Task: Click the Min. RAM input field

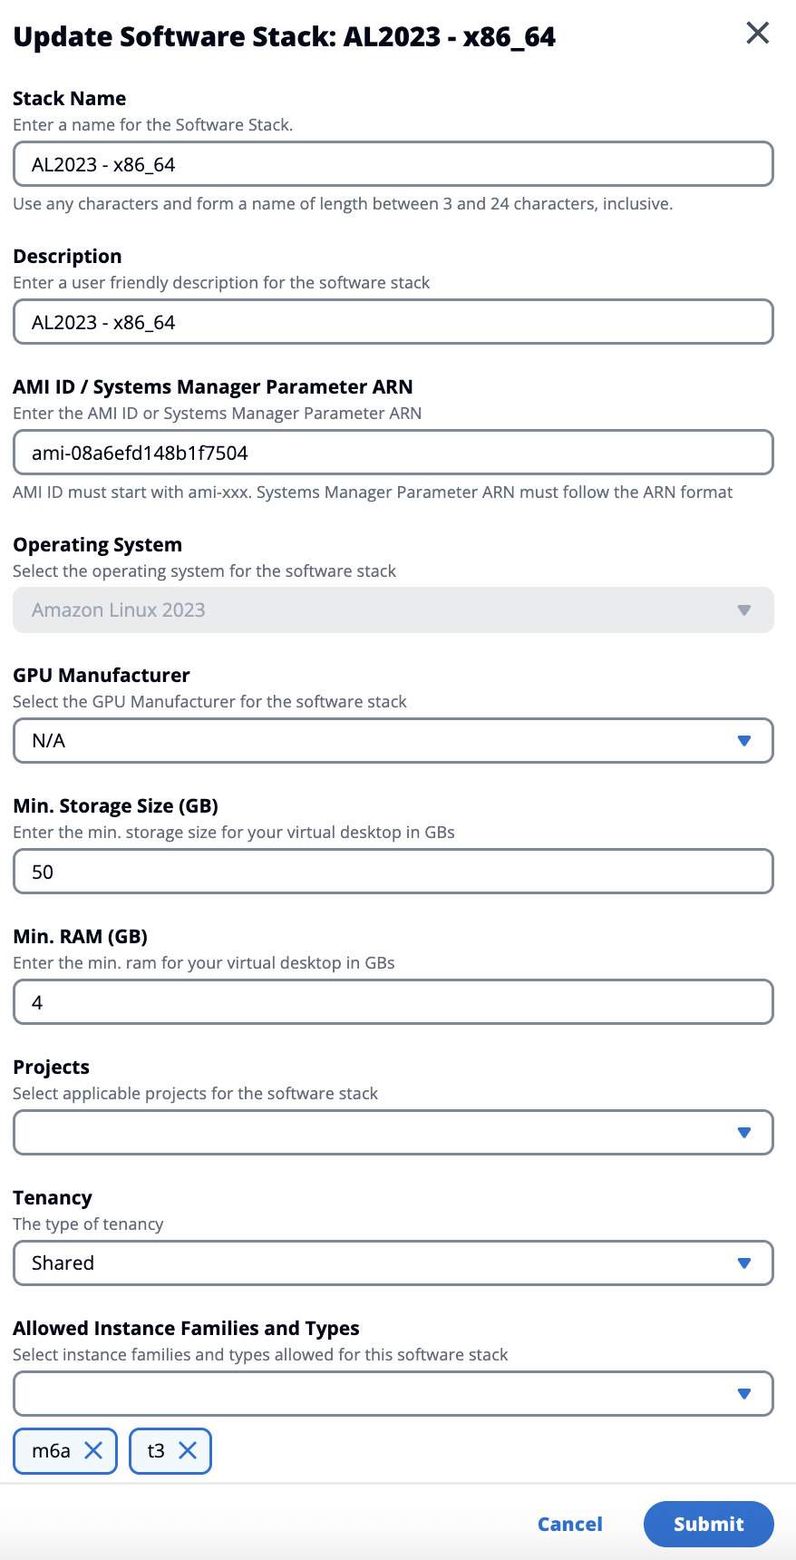Action: [393, 1002]
